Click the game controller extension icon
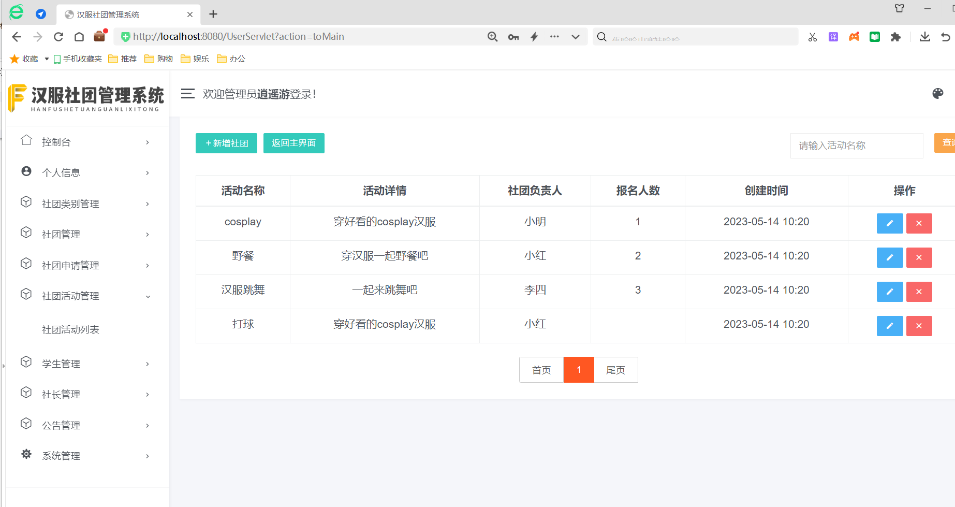This screenshot has height=507, width=955. click(854, 37)
